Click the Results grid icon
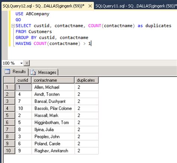The image size is (177, 163). coord(7,71)
